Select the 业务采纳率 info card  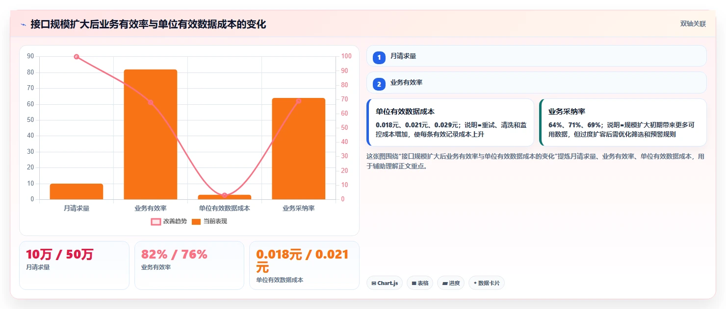click(x=623, y=122)
